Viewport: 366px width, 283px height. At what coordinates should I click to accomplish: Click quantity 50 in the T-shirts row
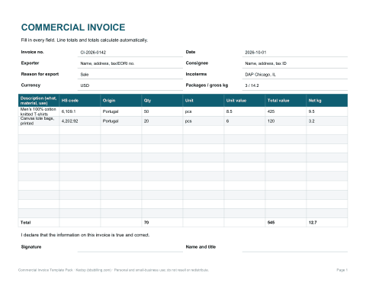click(162, 111)
